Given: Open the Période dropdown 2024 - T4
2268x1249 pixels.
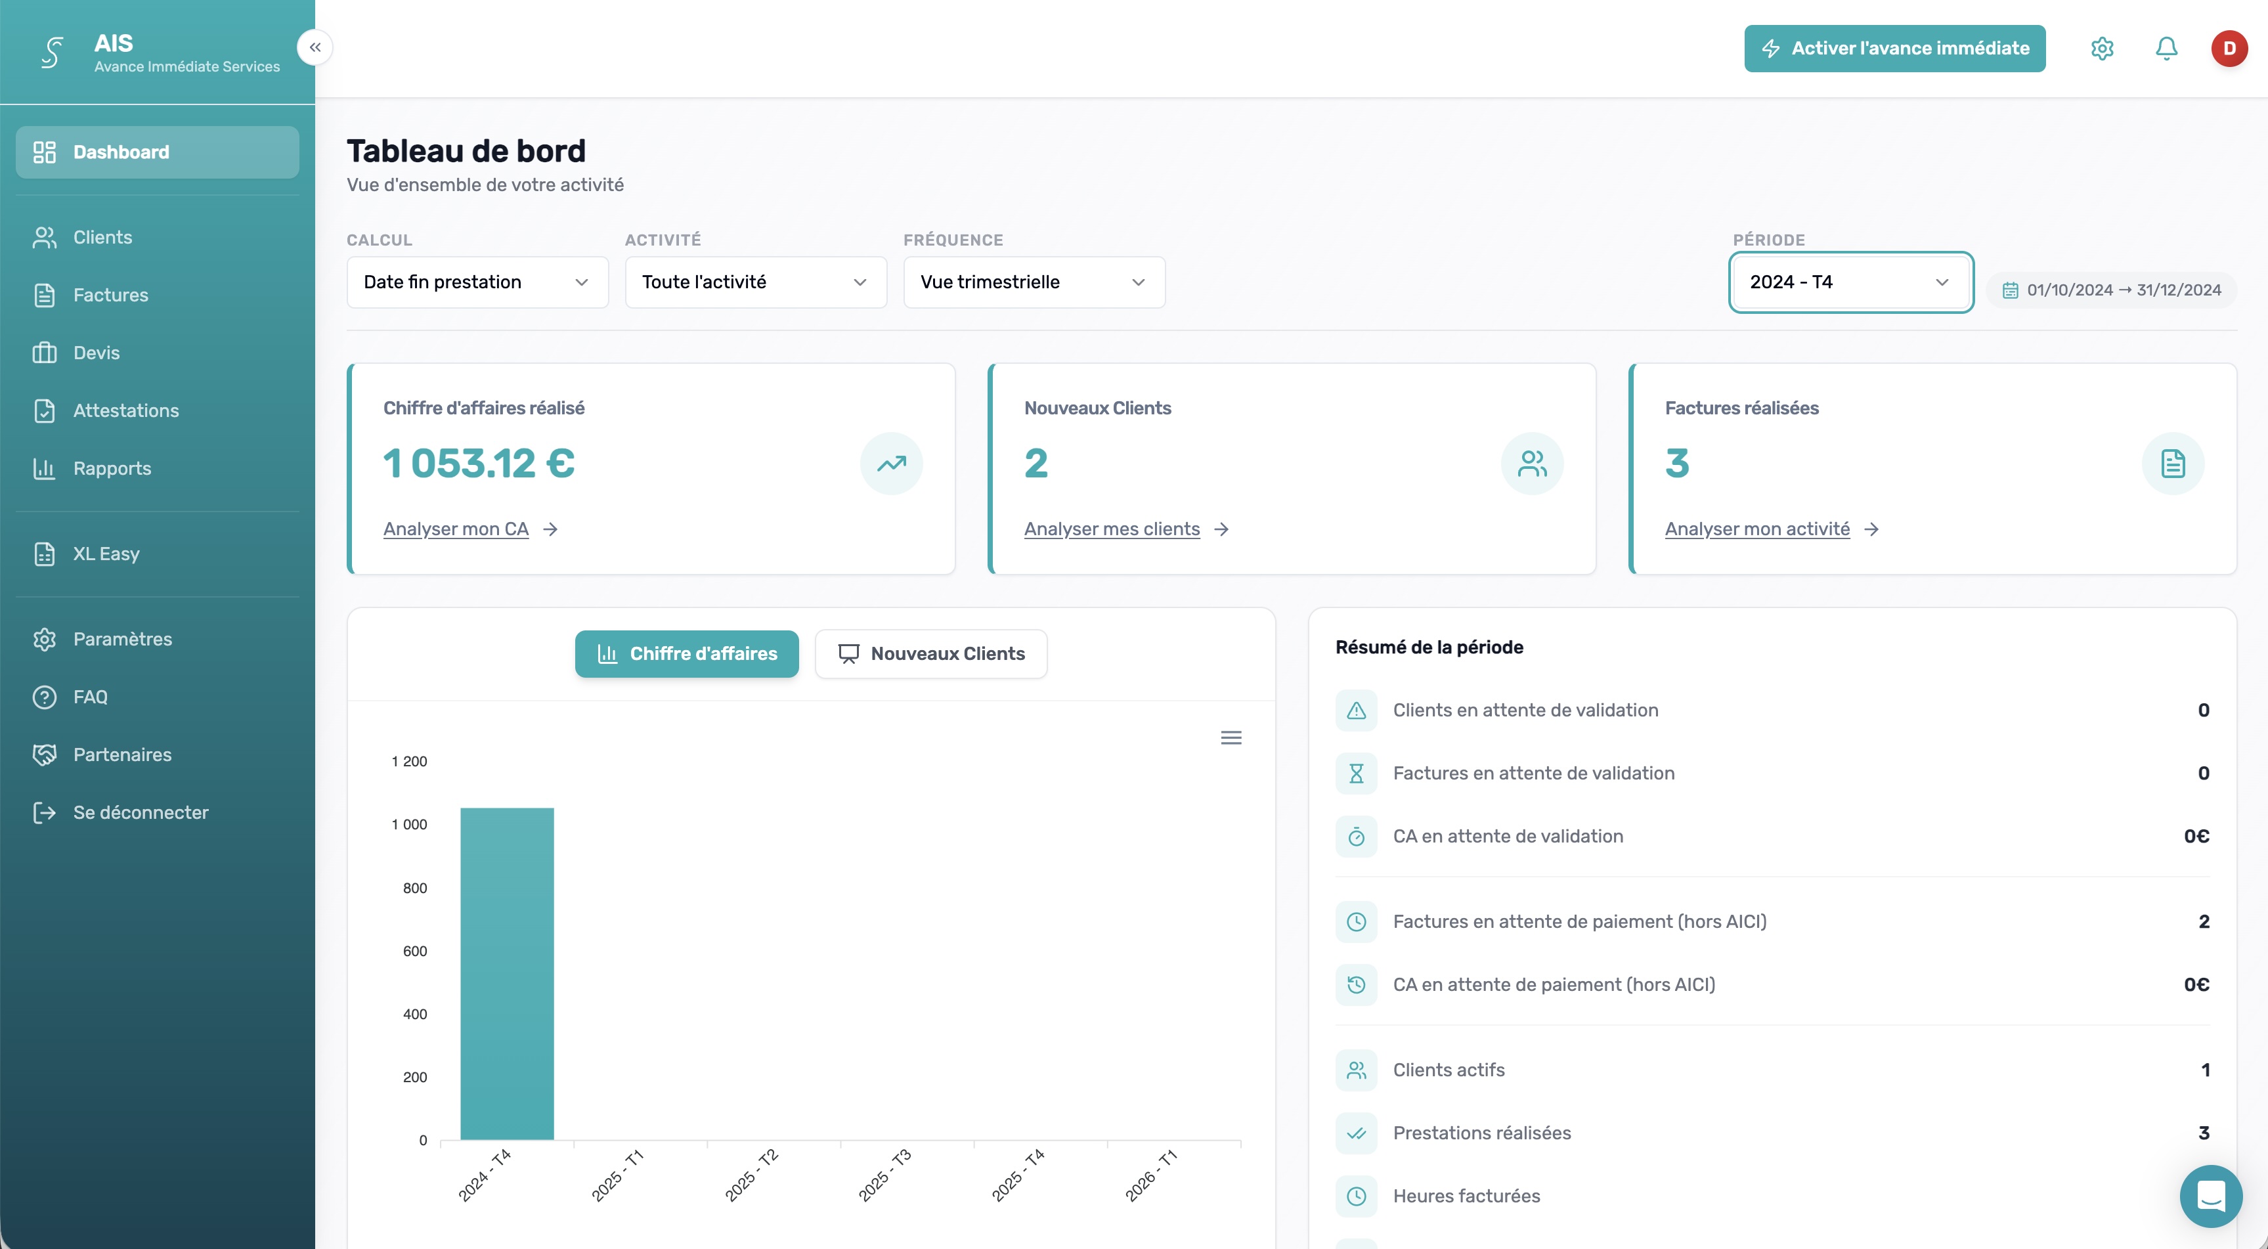Looking at the screenshot, I should (1850, 282).
